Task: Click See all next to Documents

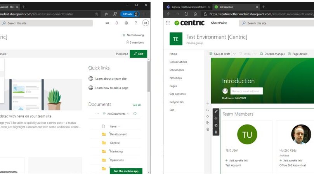Action: point(137,105)
